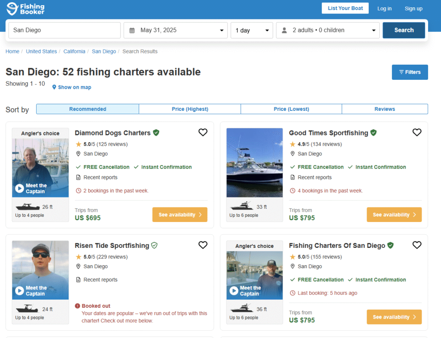
Task: Sort results by Price (Highest)
Action: (190, 109)
